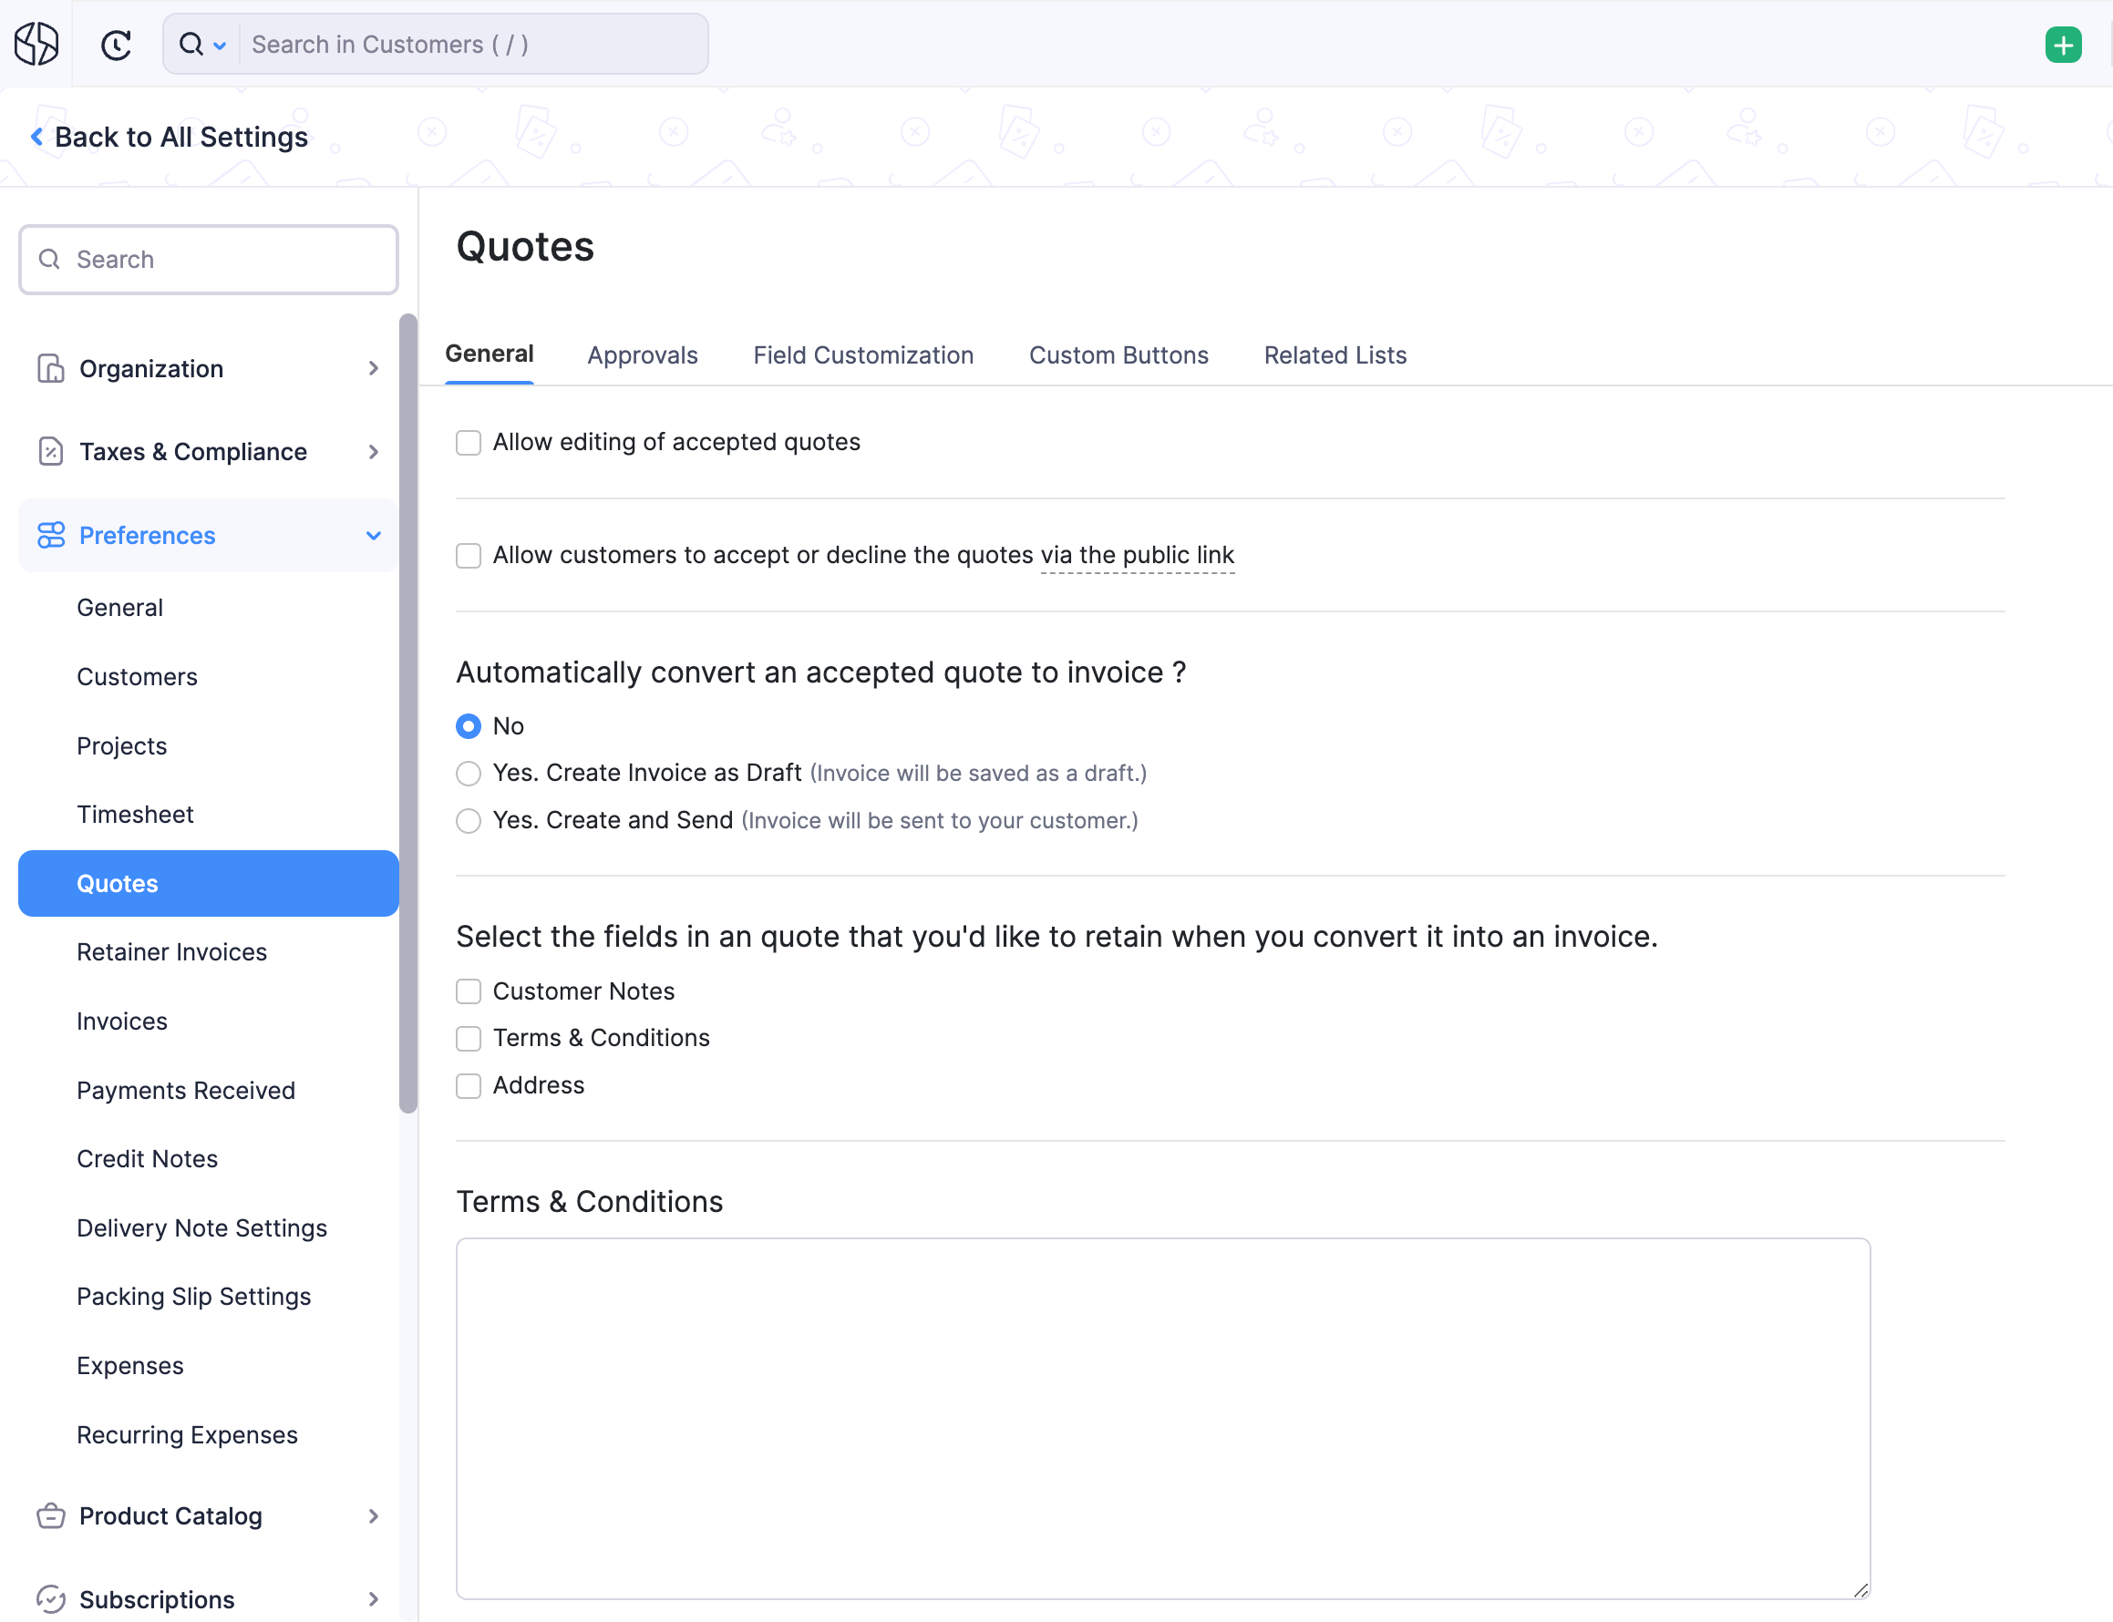Click the Preferences settings icon
This screenshot has height=1622, width=2113.
point(49,535)
